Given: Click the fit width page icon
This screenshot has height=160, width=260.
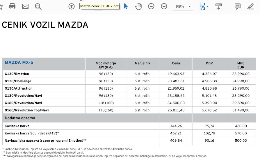Looking at the screenshot, I should click(202, 6).
